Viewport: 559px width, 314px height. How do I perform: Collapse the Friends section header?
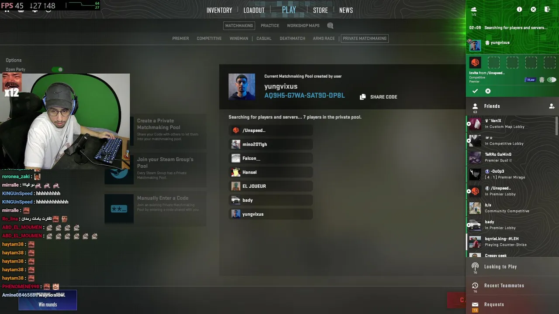[x=512, y=106]
